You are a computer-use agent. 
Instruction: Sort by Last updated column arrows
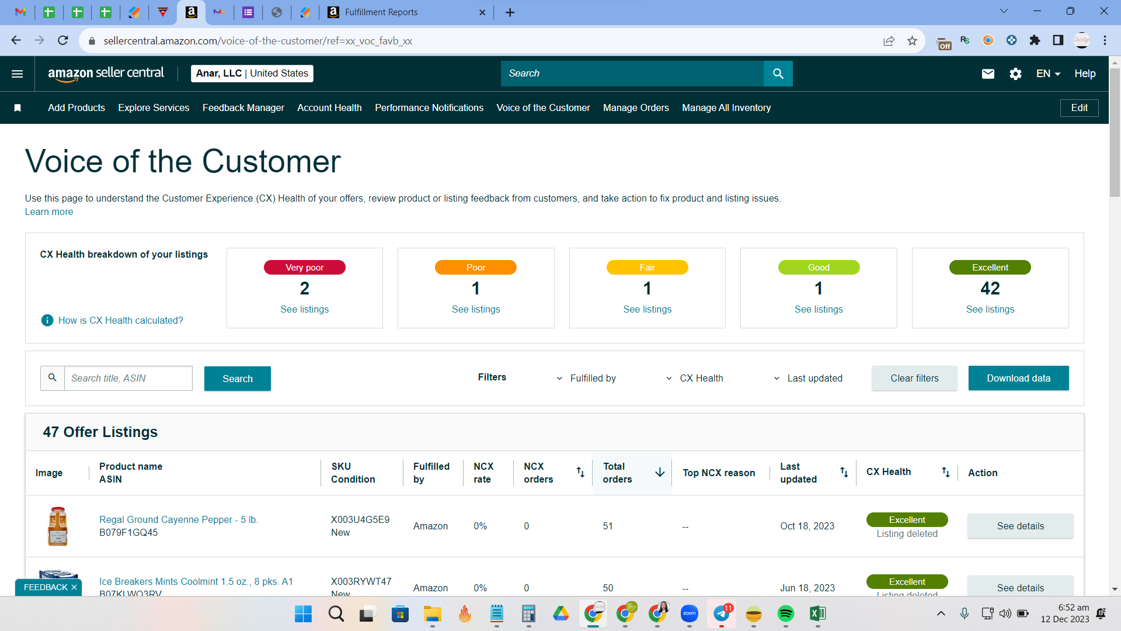[844, 472]
